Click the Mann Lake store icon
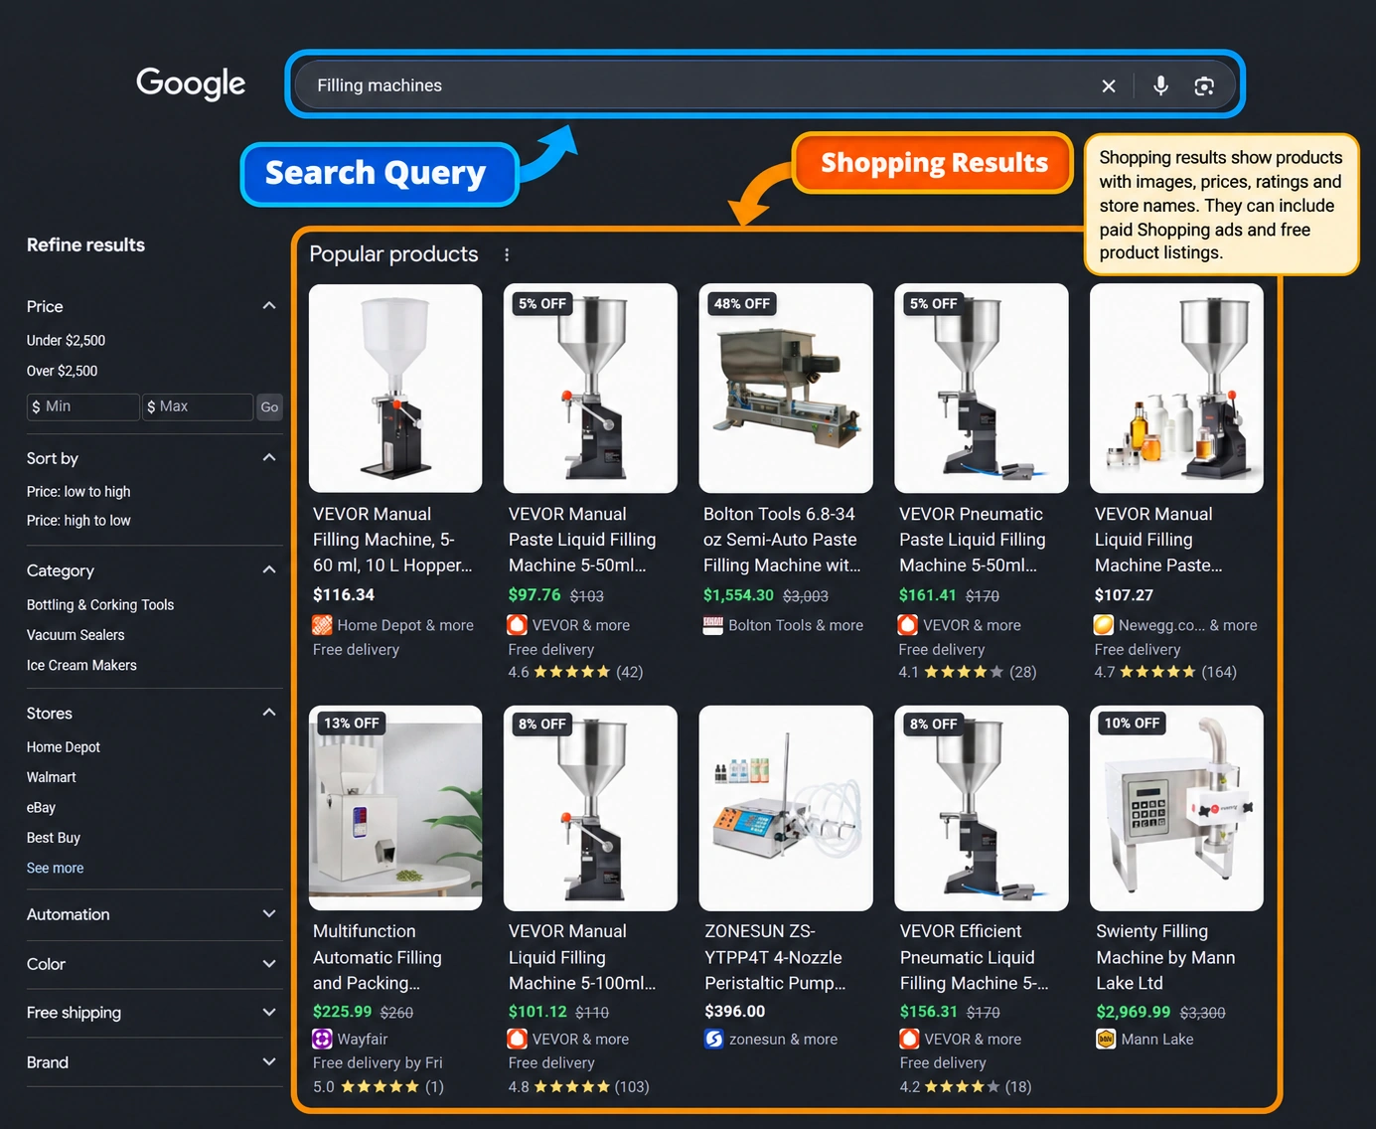This screenshot has width=1376, height=1129. 1106,1039
